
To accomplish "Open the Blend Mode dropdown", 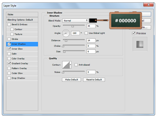I will [x=75, y=20].
